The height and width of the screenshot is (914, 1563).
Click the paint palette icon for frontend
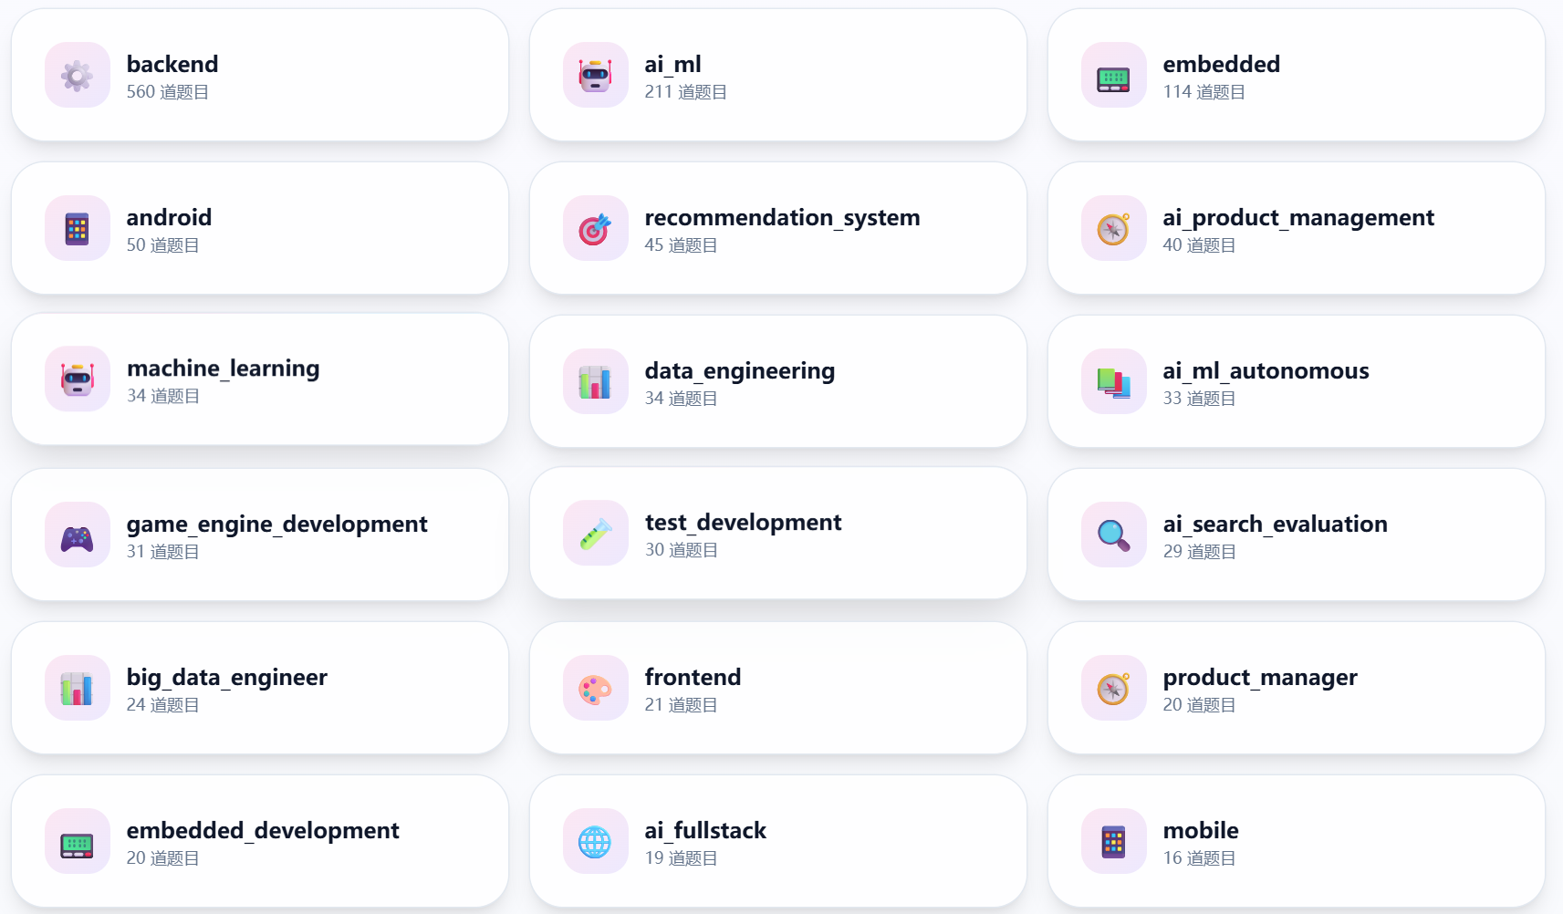coord(596,688)
